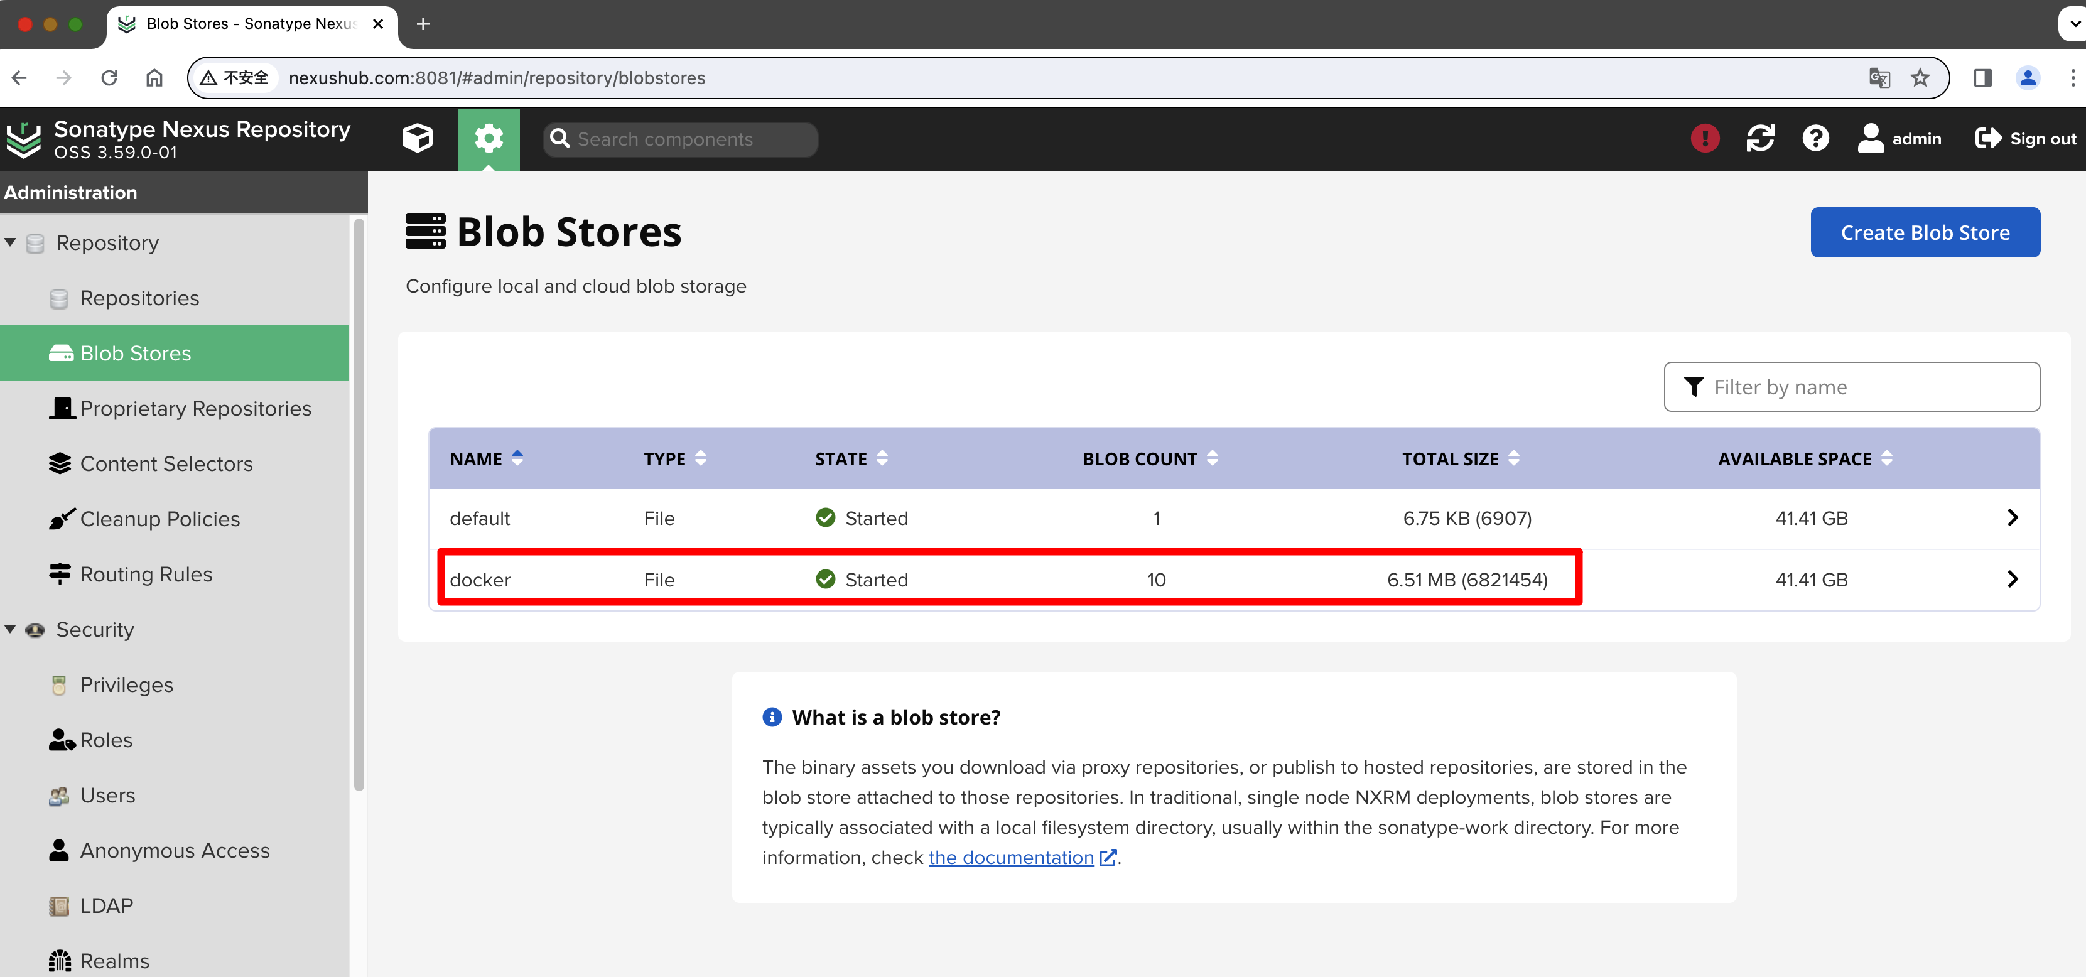Open a new browser tab
The width and height of the screenshot is (2086, 977).
point(423,24)
